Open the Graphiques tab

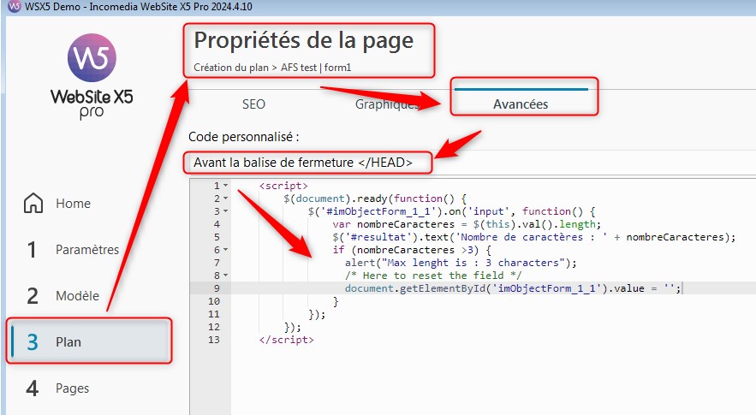(387, 104)
